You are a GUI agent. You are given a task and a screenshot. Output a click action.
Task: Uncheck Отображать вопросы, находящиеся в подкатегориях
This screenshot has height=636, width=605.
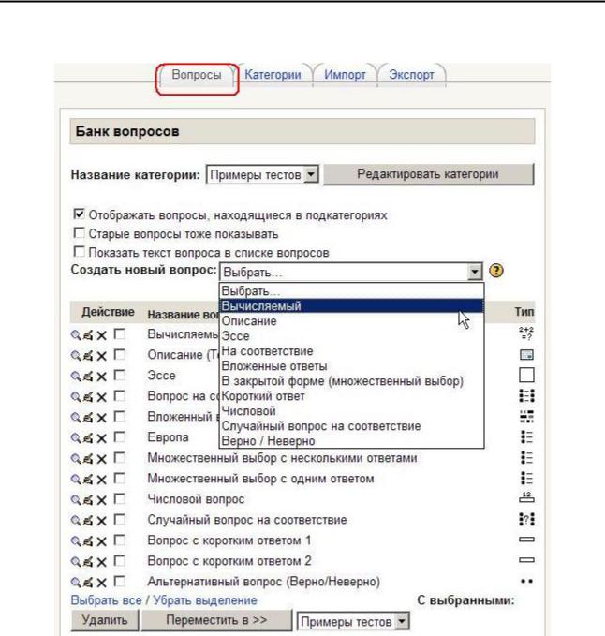pos(79,214)
